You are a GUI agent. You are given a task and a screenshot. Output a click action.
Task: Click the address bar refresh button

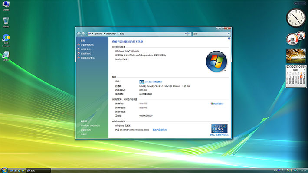[190, 34]
